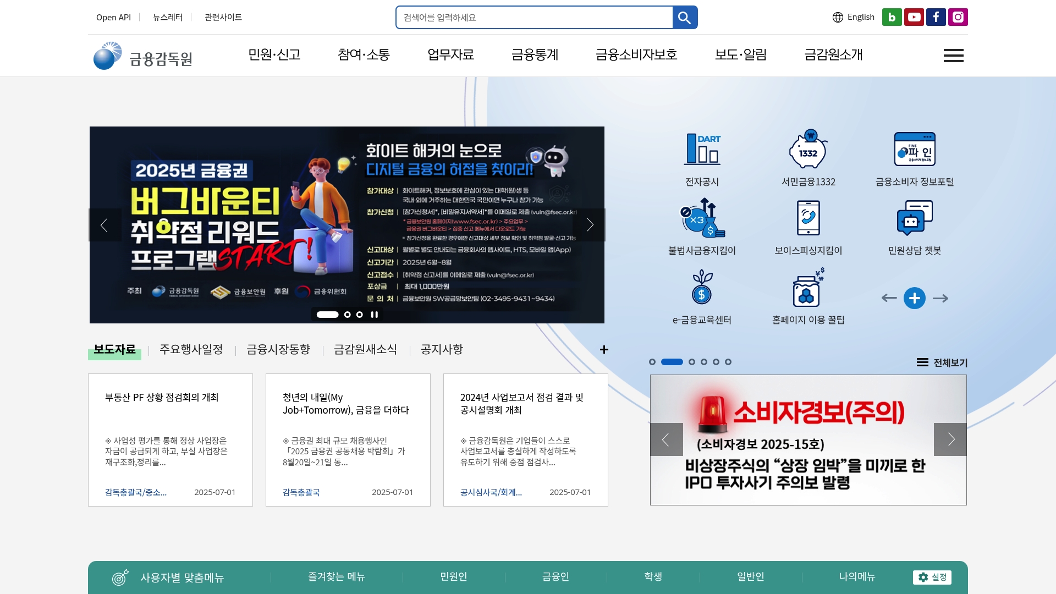The height and width of the screenshot is (594, 1056).
Task: Open the 업무자료 main menu
Action: click(450, 54)
